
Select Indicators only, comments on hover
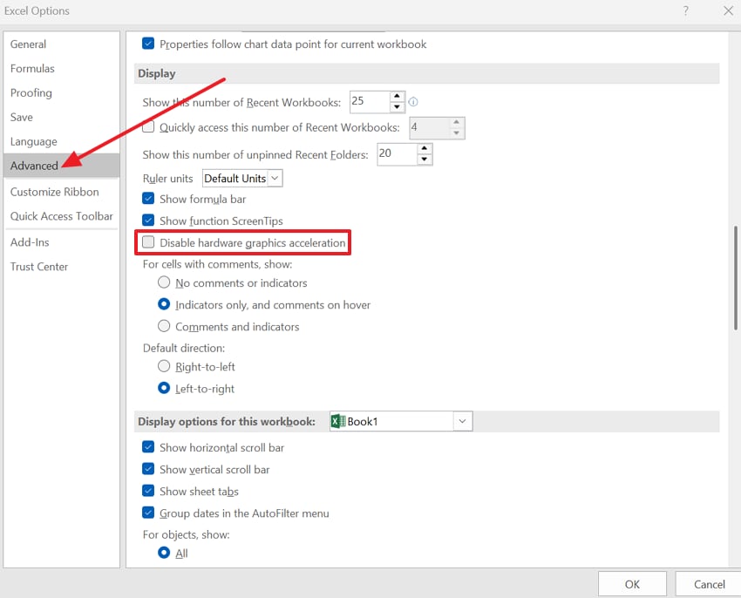point(164,304)
